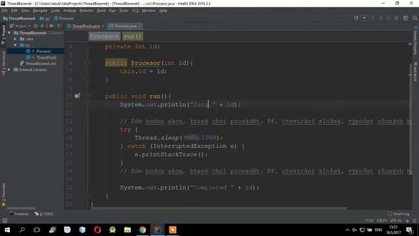The height and width of the screenshot is (236, 419).
Task: Open the View menu
Action: pyautogui.click(x=25, y=10)
